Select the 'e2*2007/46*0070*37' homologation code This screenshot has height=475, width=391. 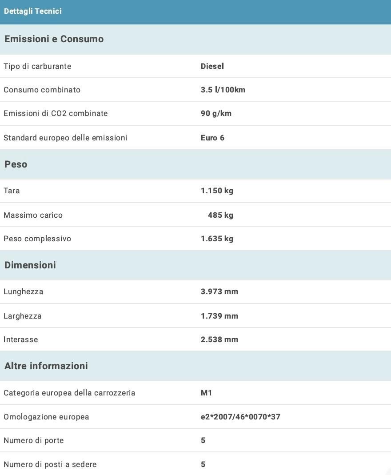pyautogui.click(x=240, y=417)
